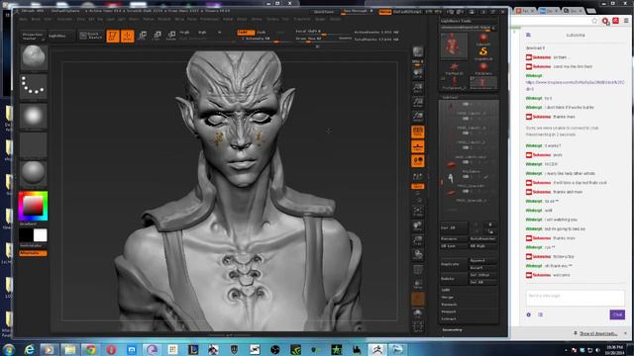
Task: Open the empty texture slot selector
Action: (33, 144)
